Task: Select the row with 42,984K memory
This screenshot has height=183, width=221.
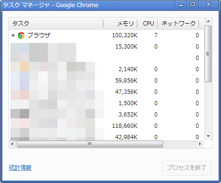Action: (x=106, y=136)
